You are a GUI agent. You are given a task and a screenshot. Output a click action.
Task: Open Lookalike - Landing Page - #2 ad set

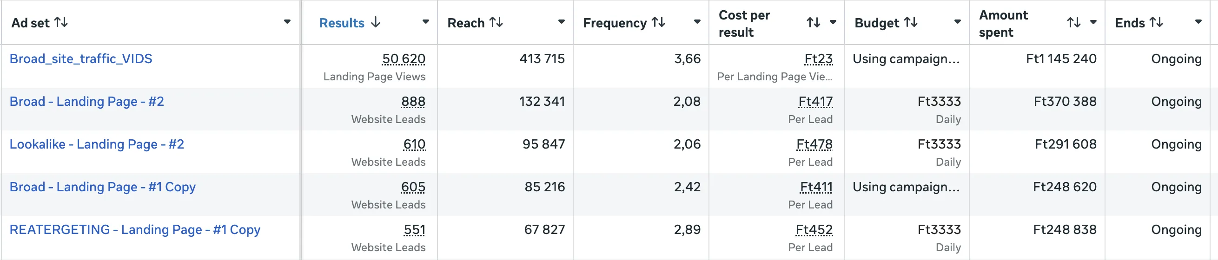point(96,144)
